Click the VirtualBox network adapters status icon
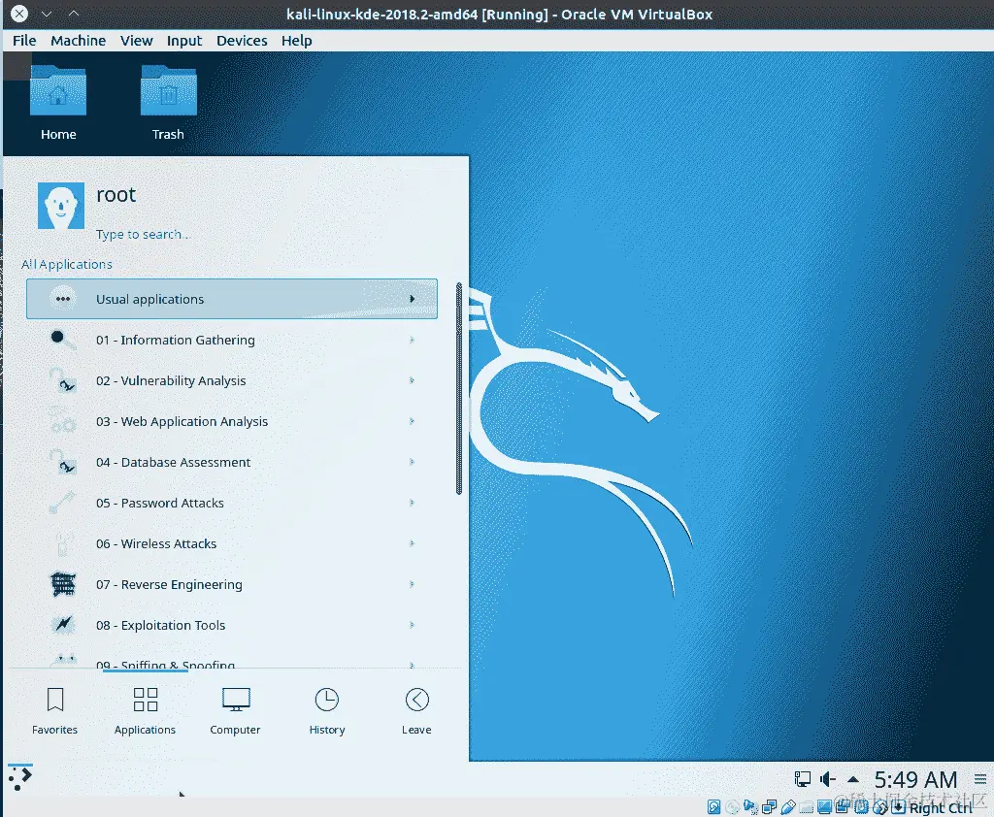The width and height of the screenshot is (994, 817). (x=769, y=807)
